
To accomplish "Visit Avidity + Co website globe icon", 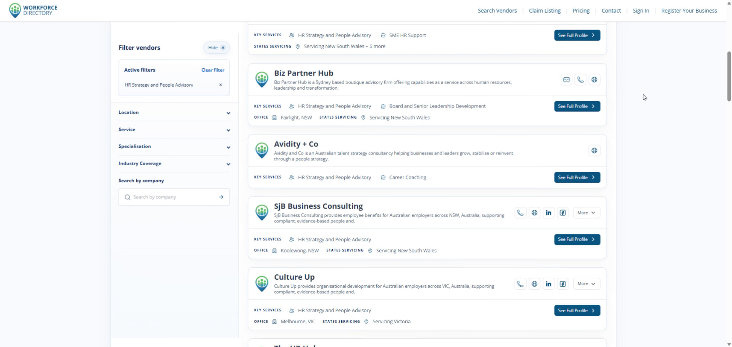I will (x=594, y=151).
